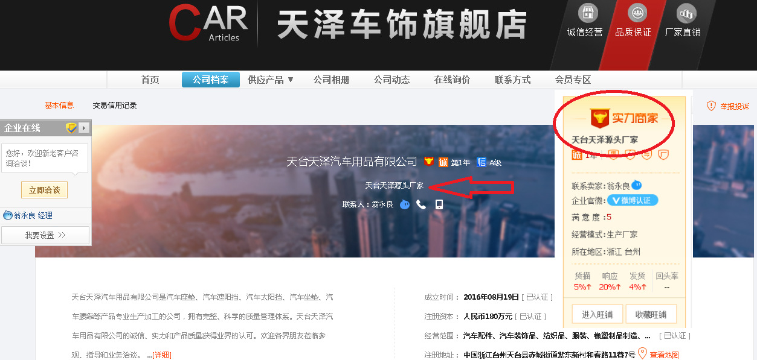Click the CAR Articles logo

[x=208, y=24]
